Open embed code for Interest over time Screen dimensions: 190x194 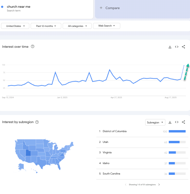(x=177, y=47)
